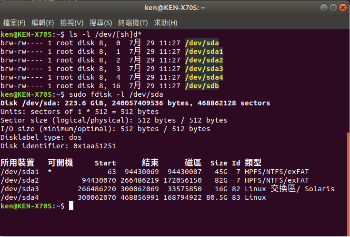Image resolution: width=350 pixels, height=237 pixels.
Task: Maximize the terminal window
Action: pyautogui.click(x=333, y=8)
